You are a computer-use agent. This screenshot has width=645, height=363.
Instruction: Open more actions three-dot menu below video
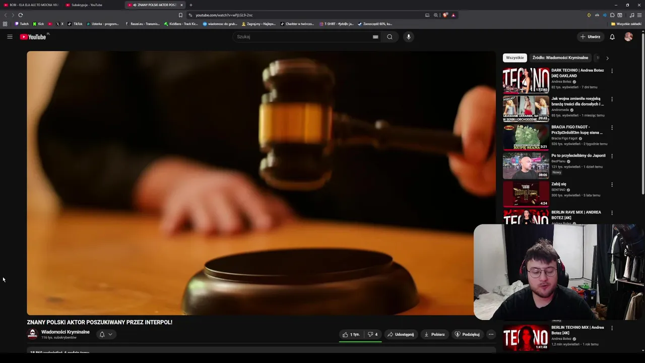[x=491, y=334]
